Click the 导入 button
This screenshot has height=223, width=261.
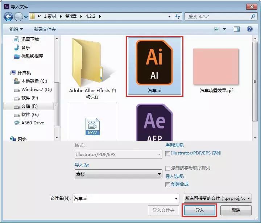pyautogui.click(x=200, y=210)
